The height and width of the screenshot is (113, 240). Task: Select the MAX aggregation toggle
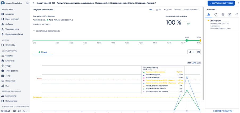(x=199, y=63)
